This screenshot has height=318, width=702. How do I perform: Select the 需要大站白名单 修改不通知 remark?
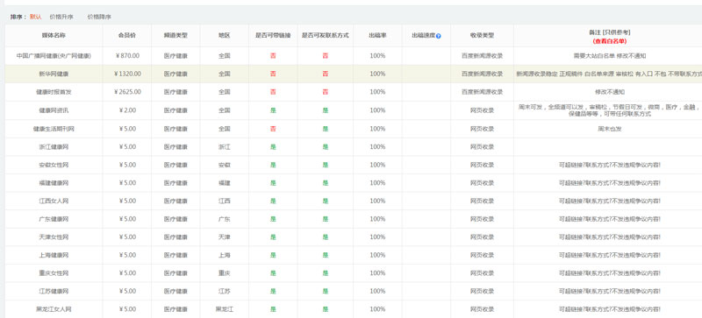(609, 56)
